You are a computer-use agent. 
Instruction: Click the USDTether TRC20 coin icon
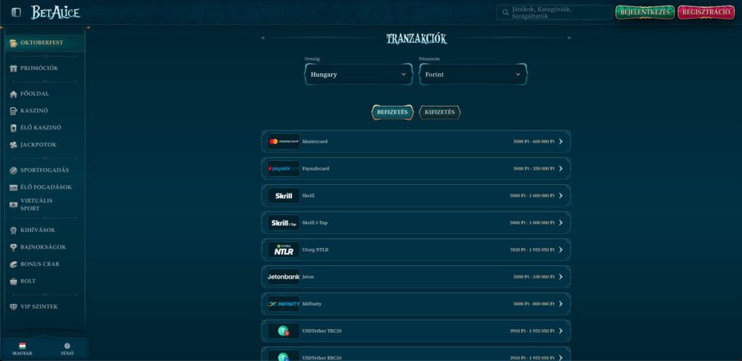[x=283, y=331]
